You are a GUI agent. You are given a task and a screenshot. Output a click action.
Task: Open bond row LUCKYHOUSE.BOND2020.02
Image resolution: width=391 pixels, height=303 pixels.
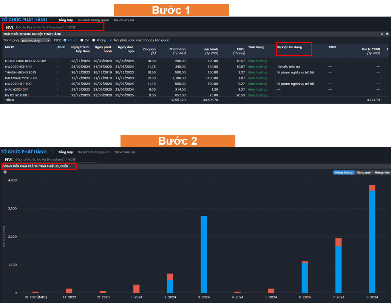pyautogui.click(x=25, y=61)
